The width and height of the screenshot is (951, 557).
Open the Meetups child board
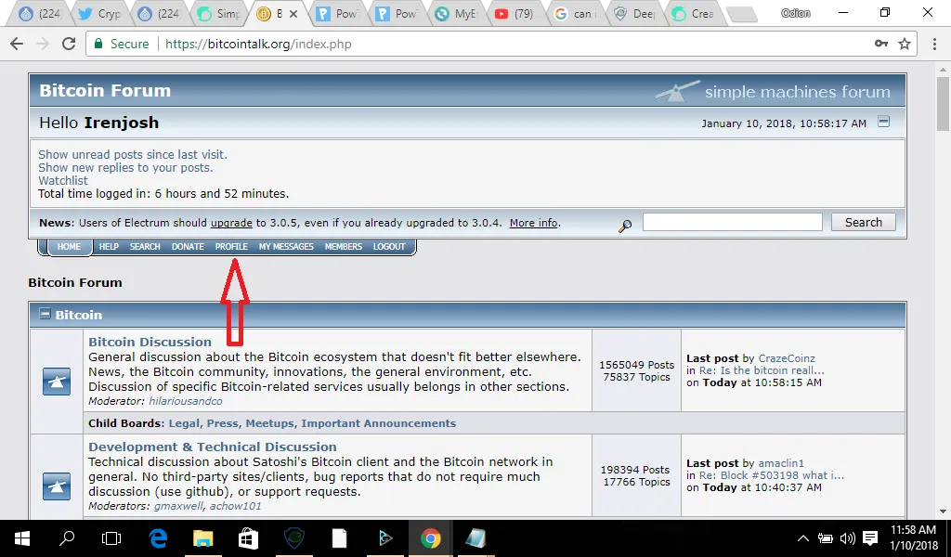click(270, 423)
